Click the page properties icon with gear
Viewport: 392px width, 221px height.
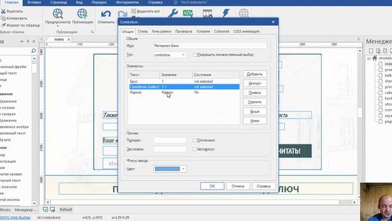[x=208, y=14]
